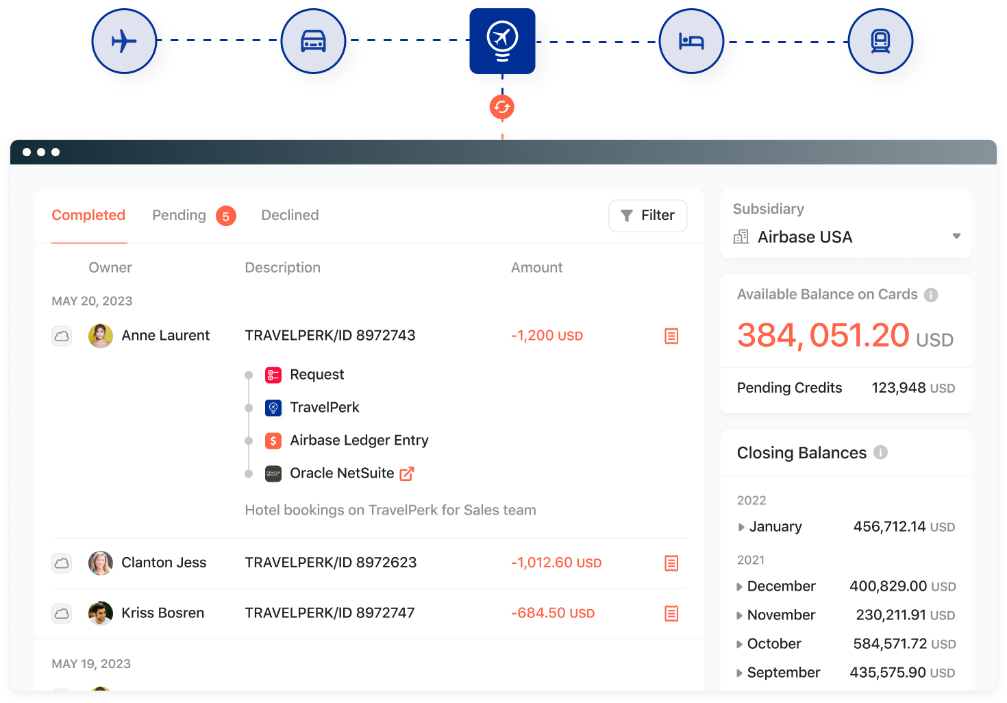Switch to the Declined tab

290,215
